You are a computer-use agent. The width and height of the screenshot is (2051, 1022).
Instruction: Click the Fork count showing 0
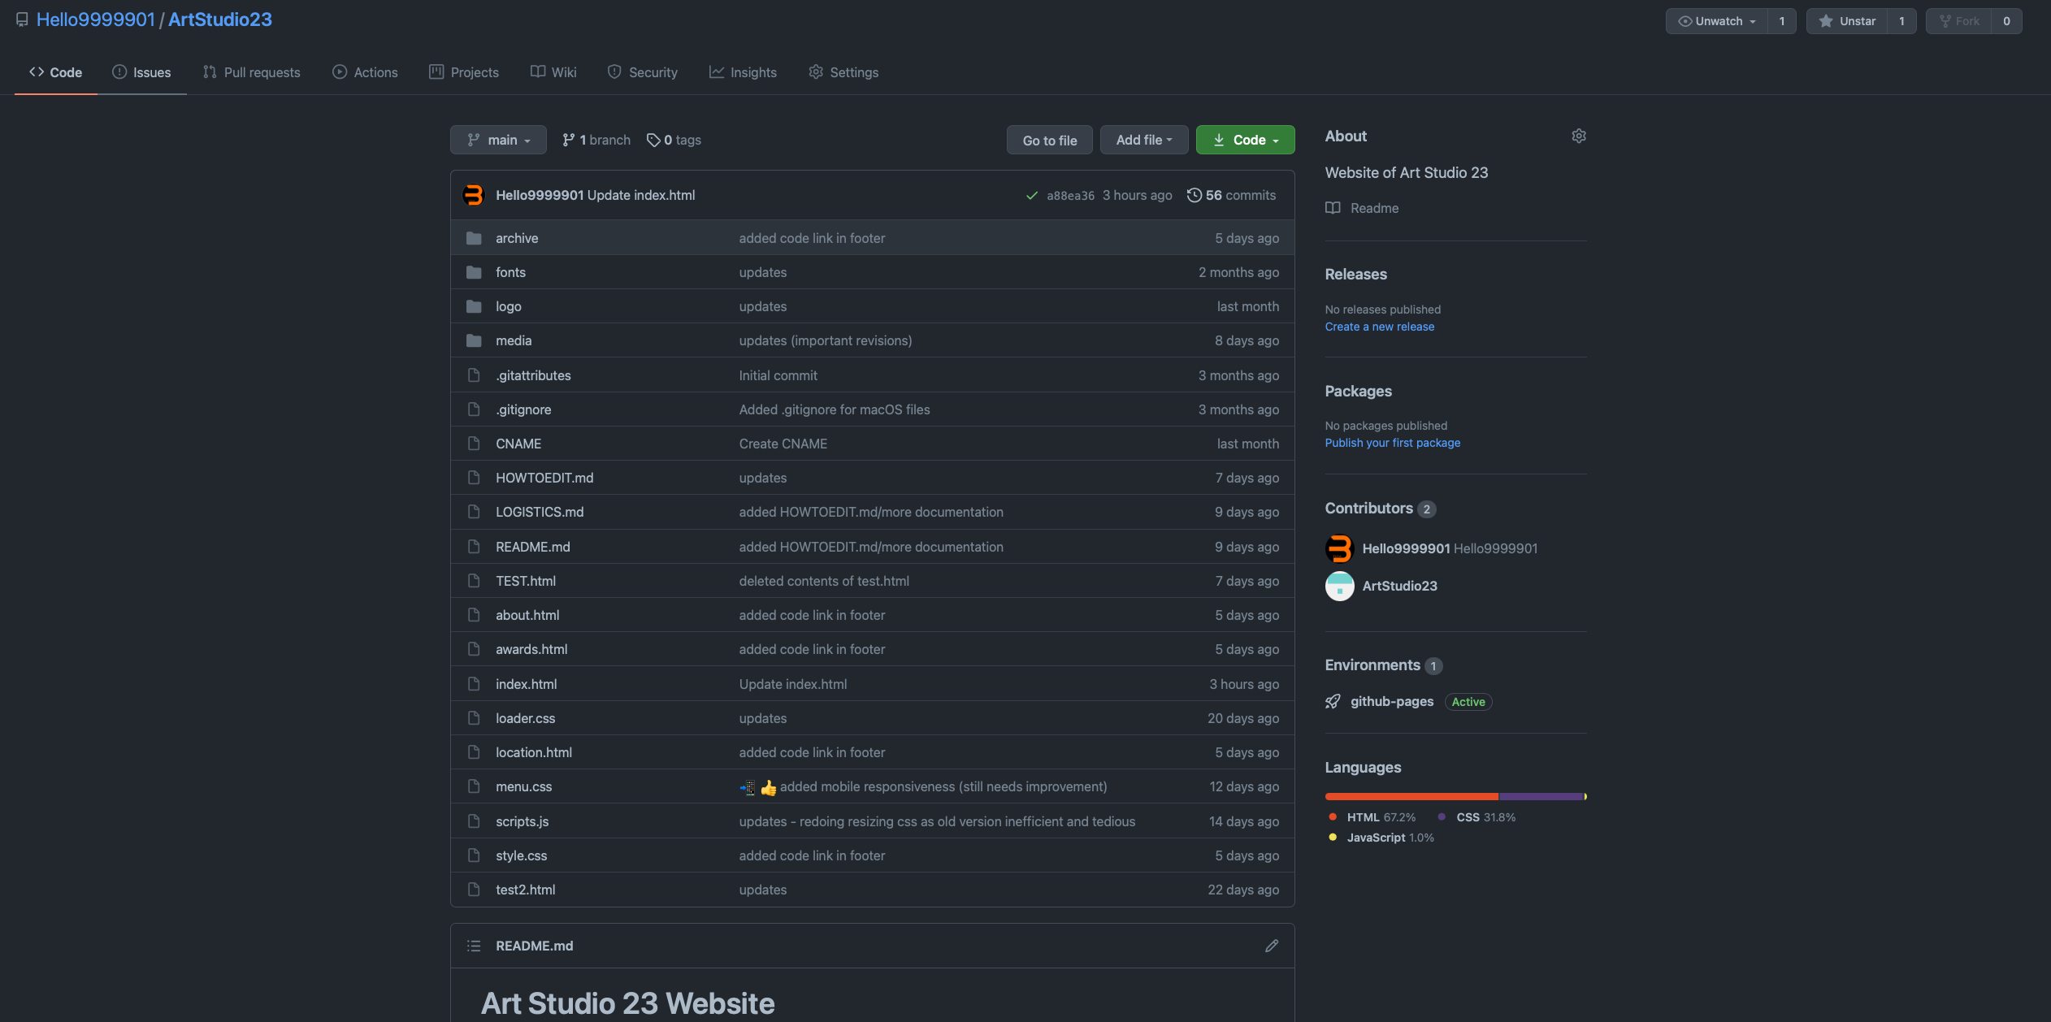coord(2006,21)
